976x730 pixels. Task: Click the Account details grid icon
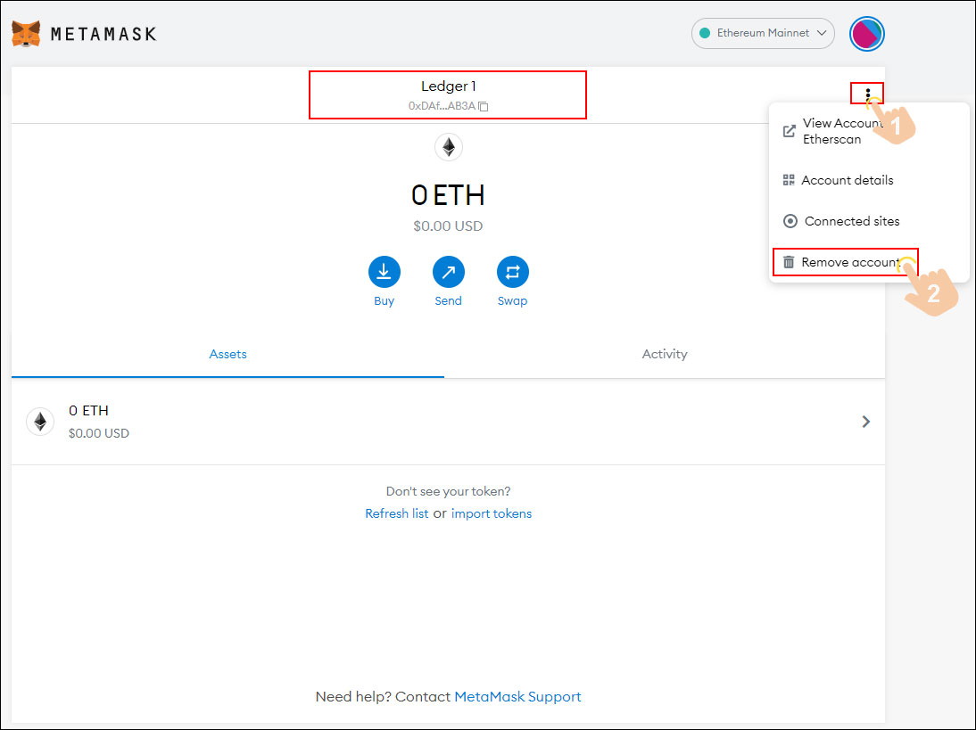pos(789,179)
